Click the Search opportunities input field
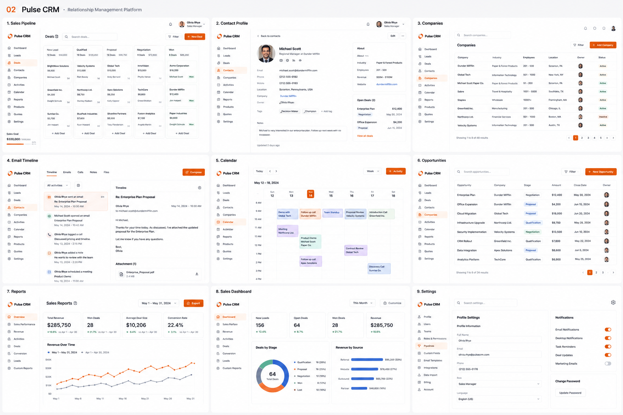This screenshot has height=415, width=623. [x=481, y=172]
